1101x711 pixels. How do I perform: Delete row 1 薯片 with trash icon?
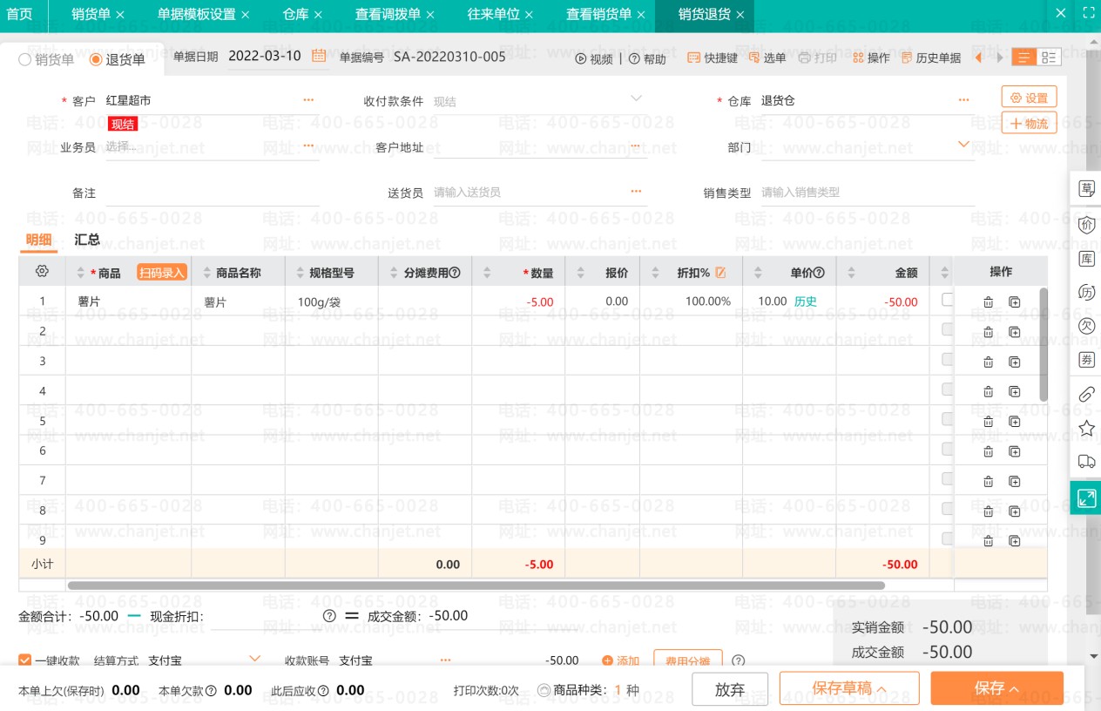pos(988,302)
